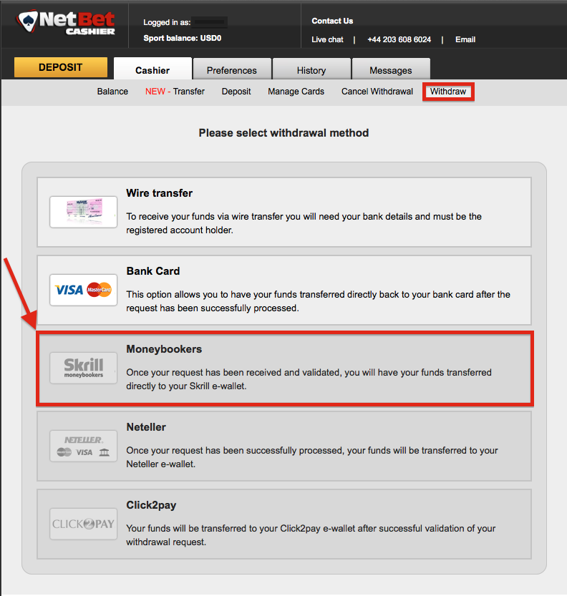This screenshot has width=567, height=596.
Task: Select Manage Cards in submenu
Action: point(296,92)
